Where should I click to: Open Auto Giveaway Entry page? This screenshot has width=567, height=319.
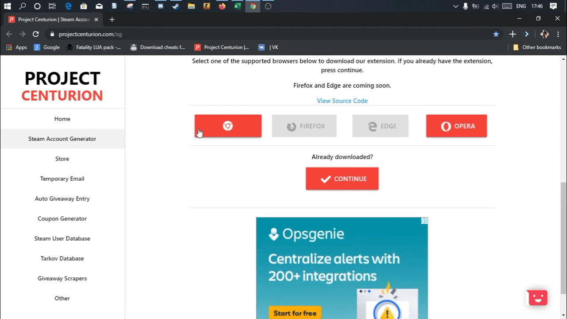pyautogui.click(x=62, y=198)
